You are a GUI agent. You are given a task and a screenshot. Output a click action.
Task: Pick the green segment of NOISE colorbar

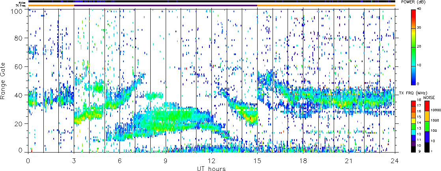click(x=427, y=127)
